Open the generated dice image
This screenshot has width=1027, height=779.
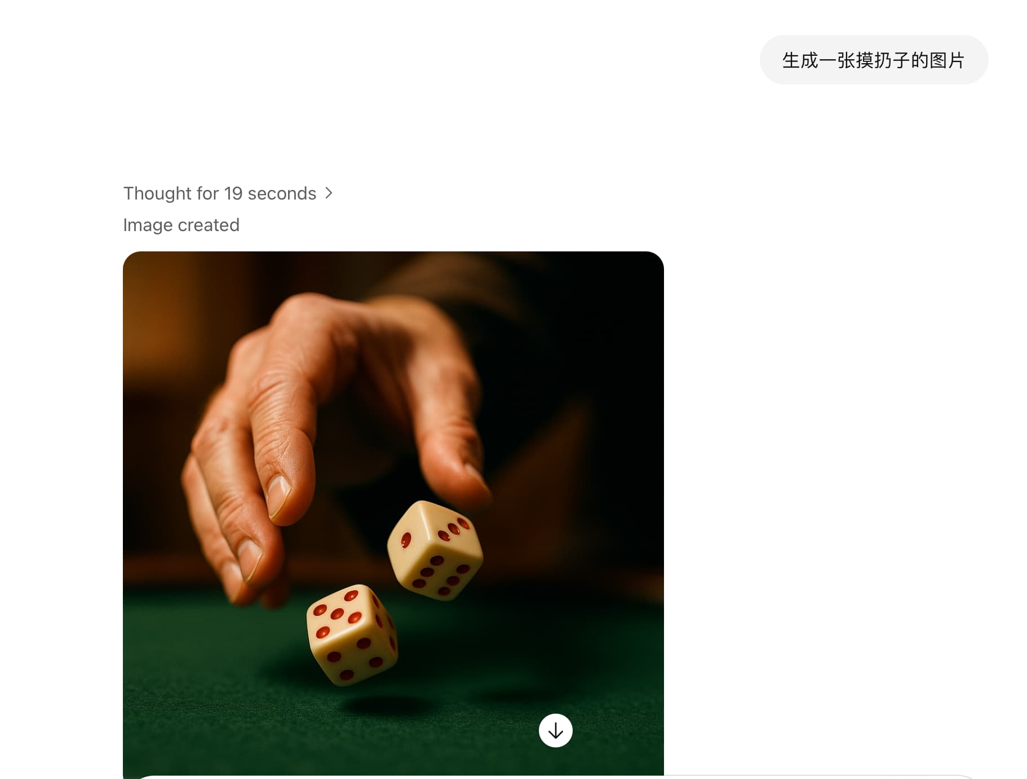pos(393,514)
